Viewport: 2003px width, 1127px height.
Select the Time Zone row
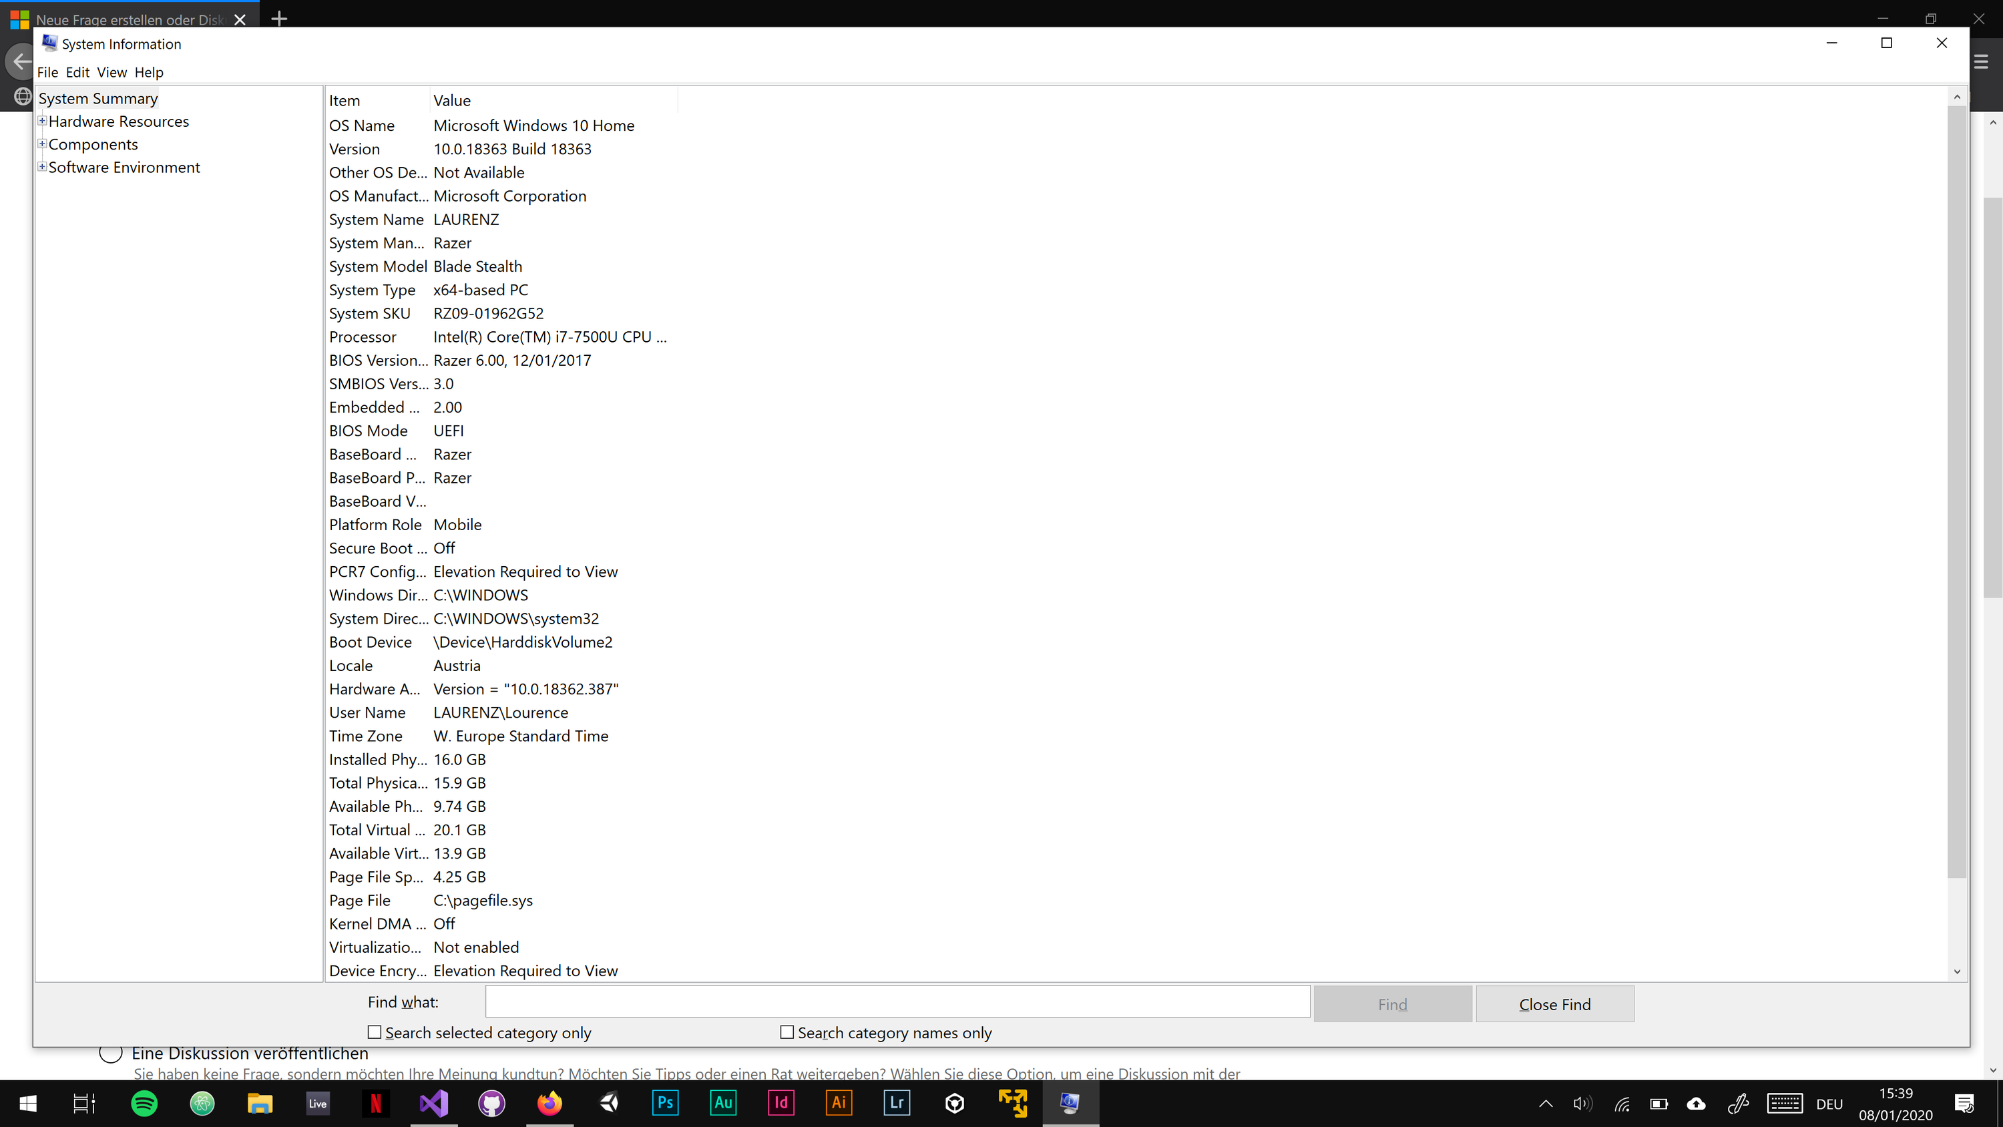501,736
